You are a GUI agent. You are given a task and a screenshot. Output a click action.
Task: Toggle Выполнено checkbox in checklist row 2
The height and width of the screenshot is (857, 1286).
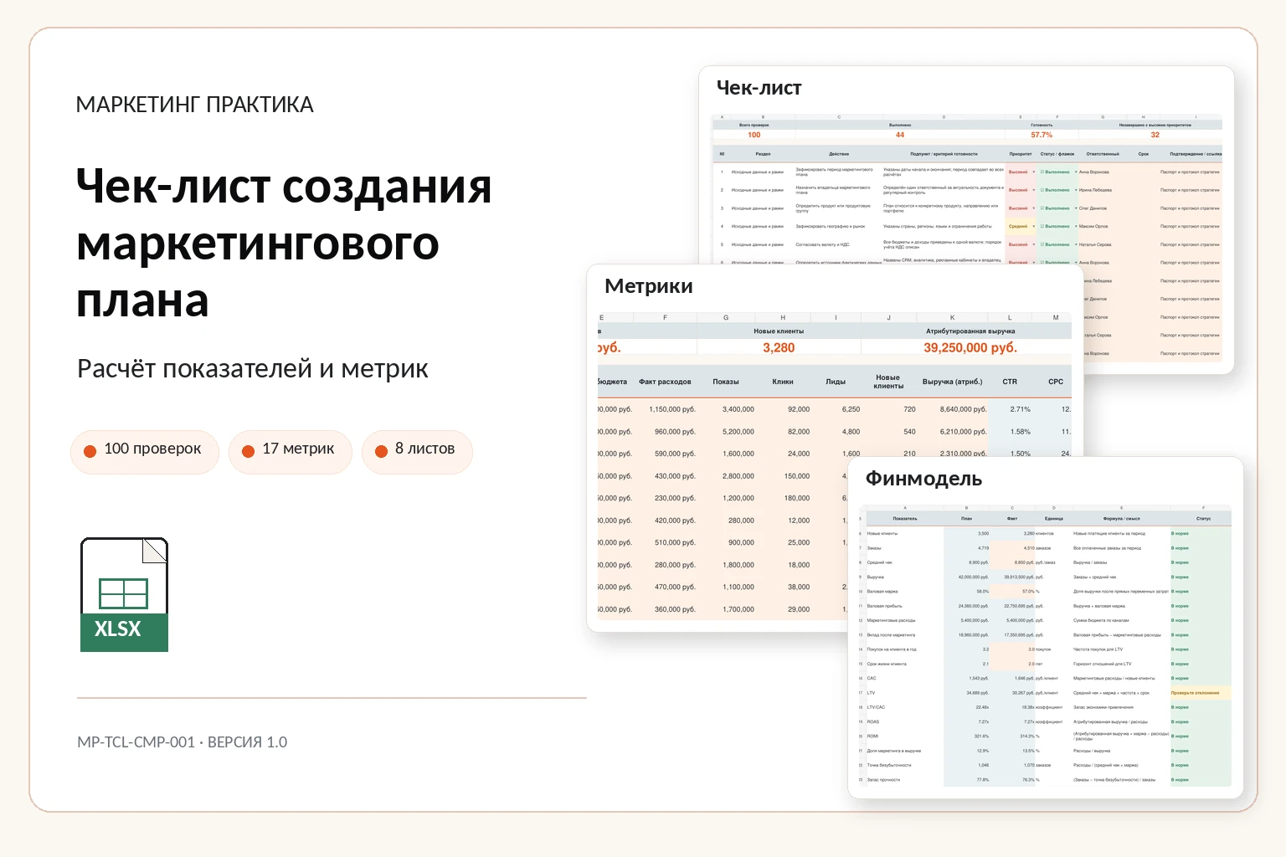(1042, 190)
